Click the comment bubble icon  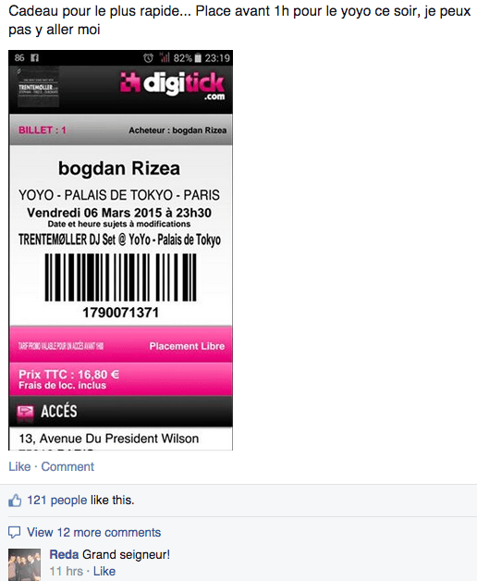tap(15, 533)
